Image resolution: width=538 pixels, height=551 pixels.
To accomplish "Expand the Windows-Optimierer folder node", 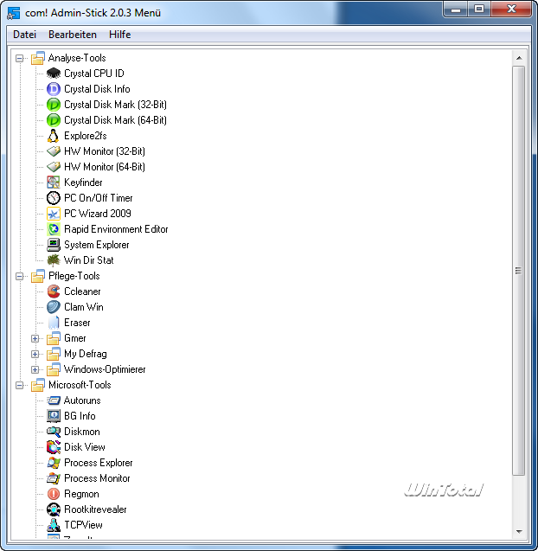I will tap(35, 369).
